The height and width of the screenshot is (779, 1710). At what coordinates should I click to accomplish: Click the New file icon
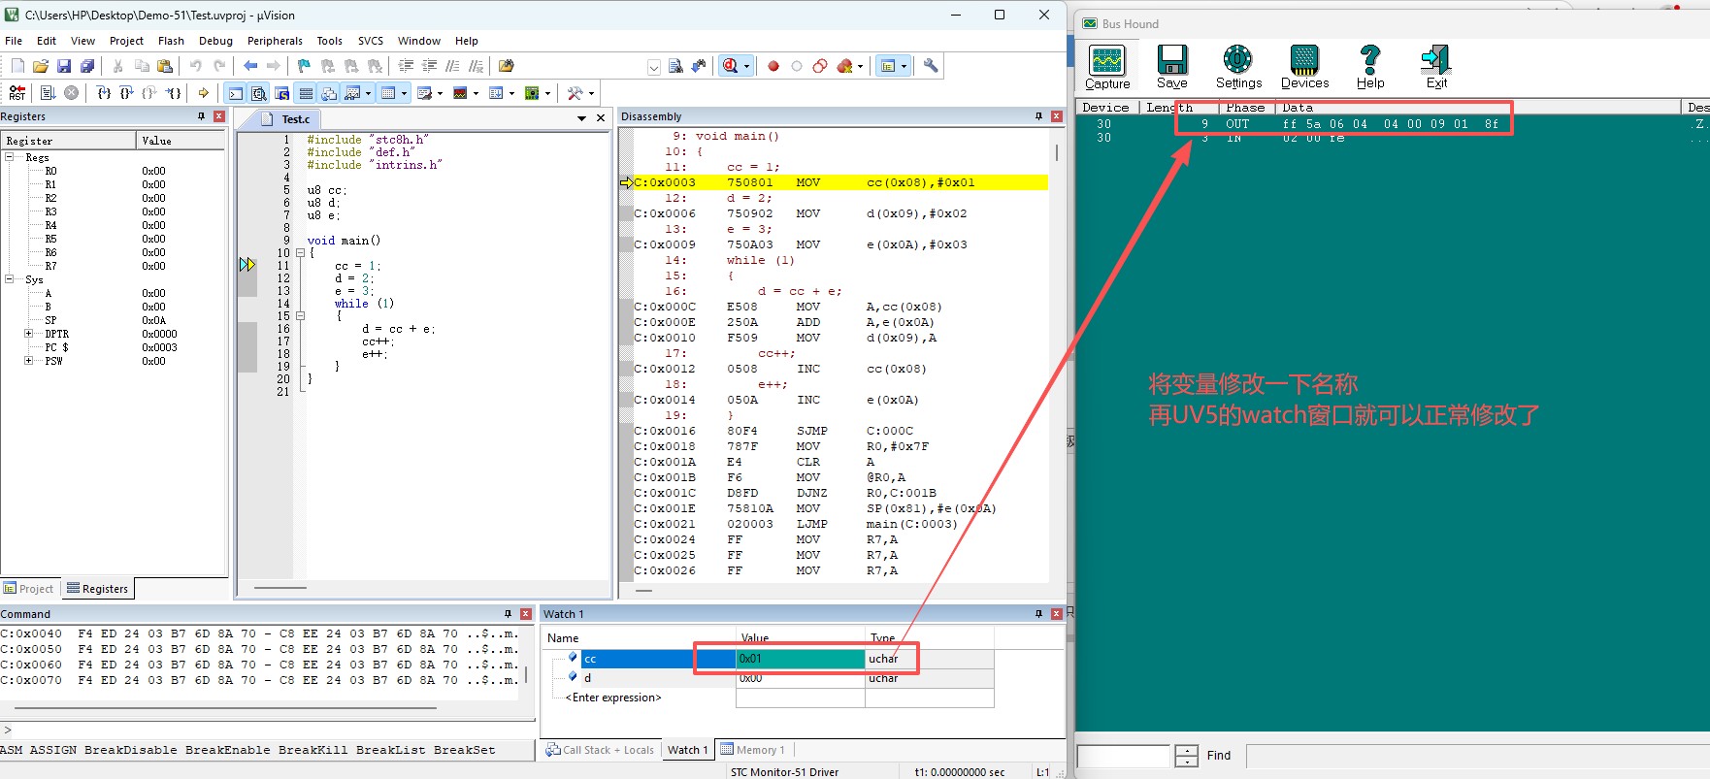tap(17, 66)
